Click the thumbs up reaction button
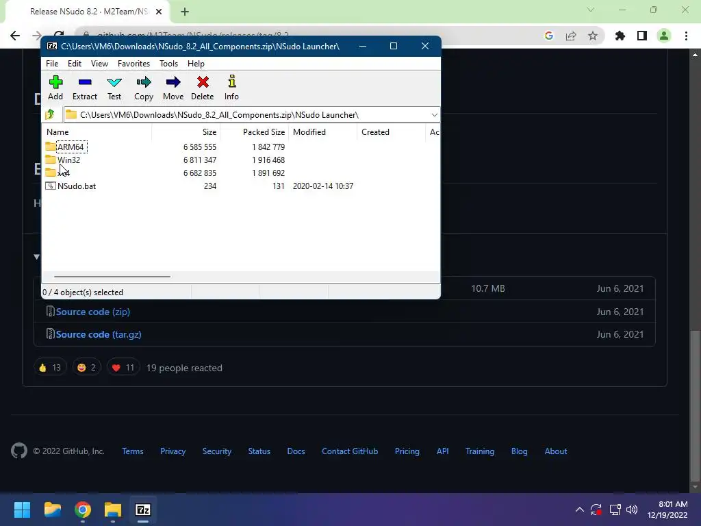This screenshot has width=701, height=526. [50, 368]
